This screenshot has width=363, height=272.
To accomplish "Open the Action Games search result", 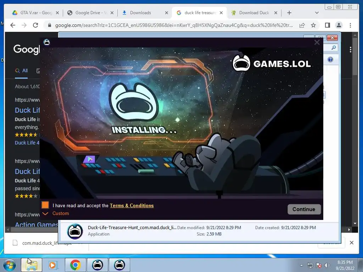I will 37,224.
